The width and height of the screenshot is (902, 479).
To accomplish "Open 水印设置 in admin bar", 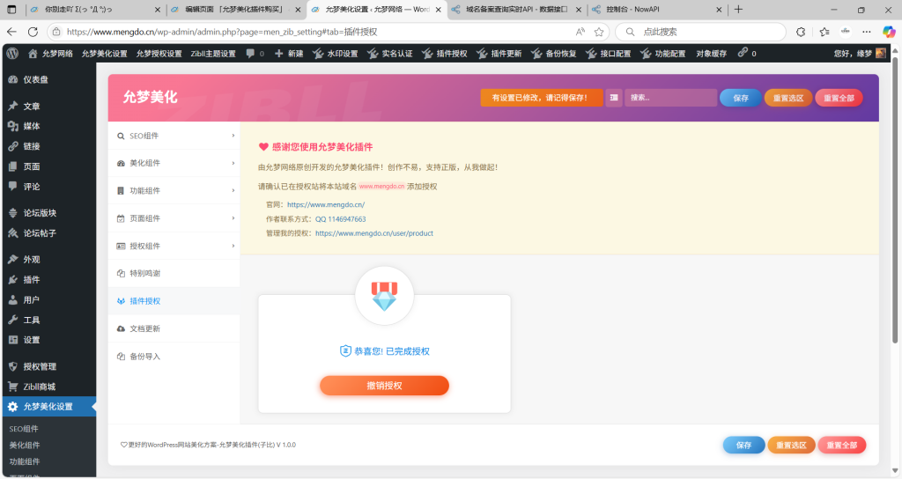I will [x=336, y=54].
